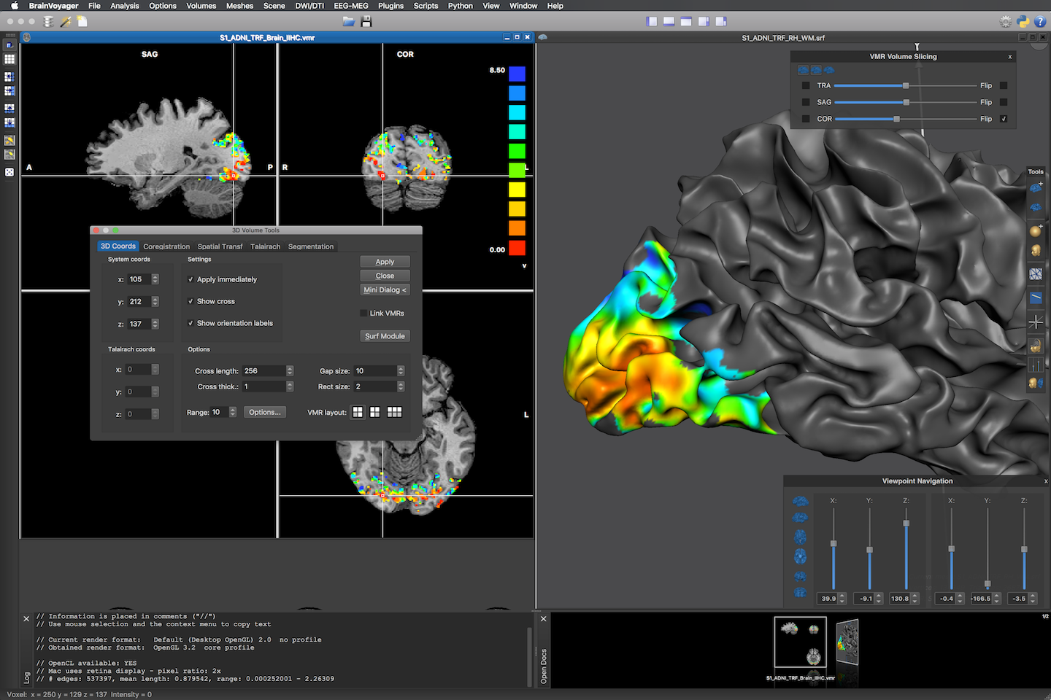Screen dimensions: 1051x700
Task: Click the database stack icon in main toolbar
Action: 48,21
